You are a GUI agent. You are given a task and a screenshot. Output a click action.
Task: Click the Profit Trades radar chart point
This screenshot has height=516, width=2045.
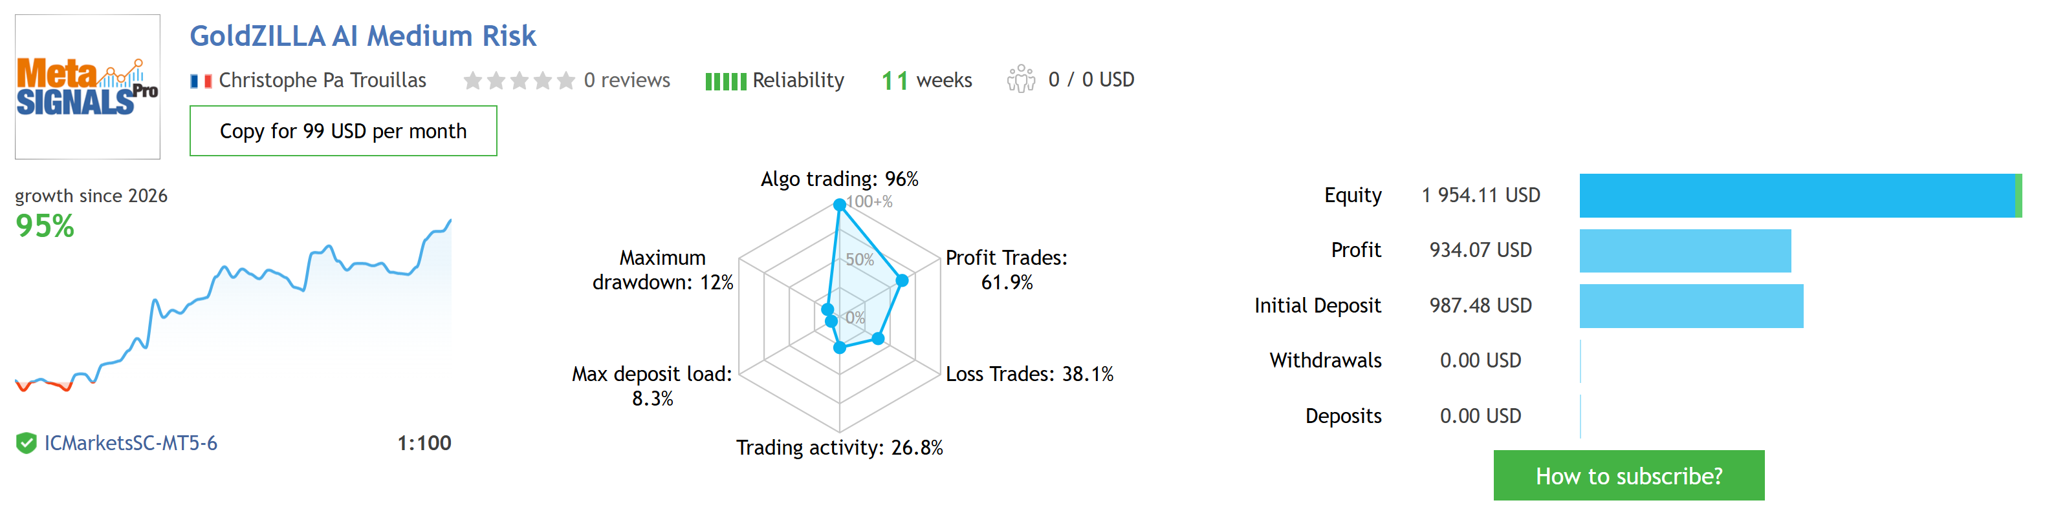pyautogui.click(x=902, y=280)
